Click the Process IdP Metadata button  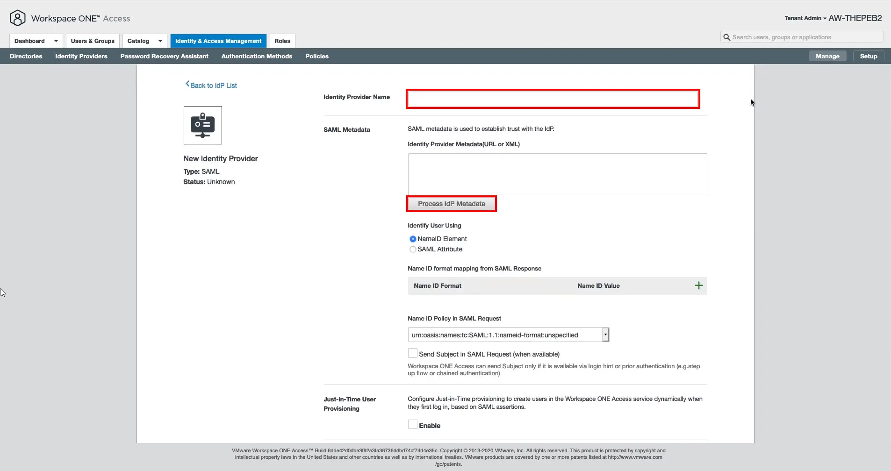point(452,204)
